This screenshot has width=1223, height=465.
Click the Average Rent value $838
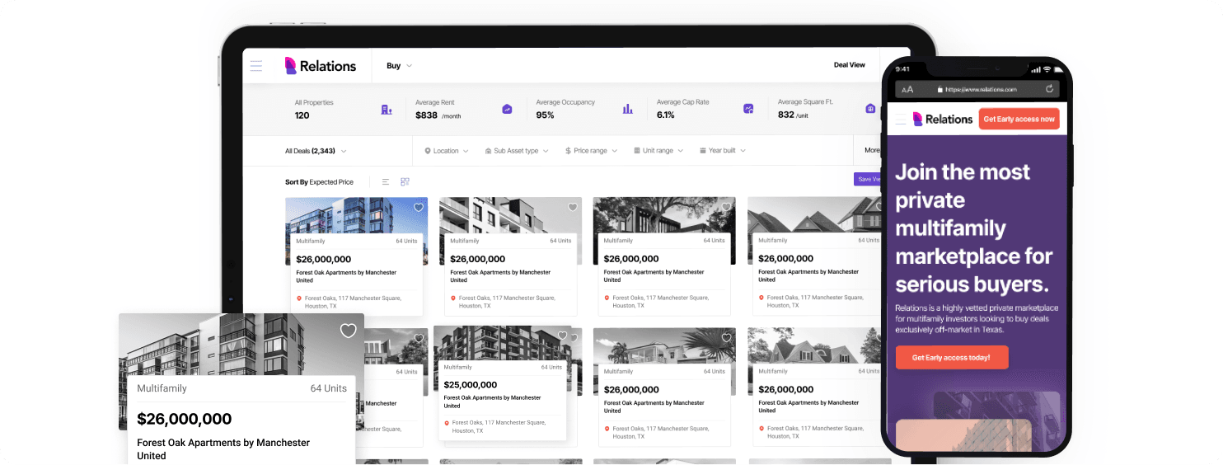tap(427, 115)
